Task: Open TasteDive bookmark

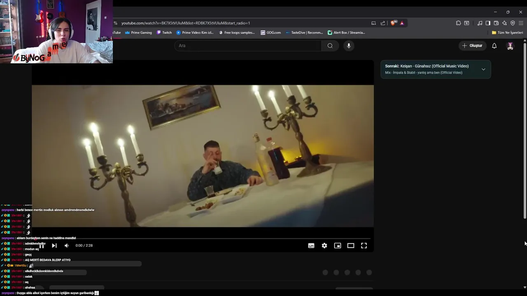Action: click(x=304, y=32)
